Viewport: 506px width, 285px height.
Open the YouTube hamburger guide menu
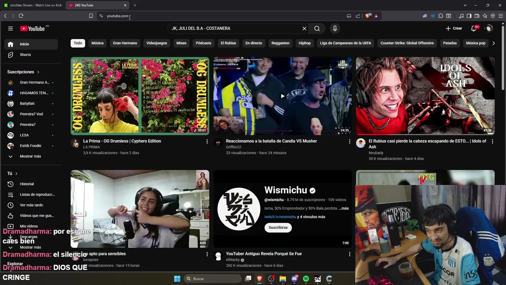[x=11, y=28]
